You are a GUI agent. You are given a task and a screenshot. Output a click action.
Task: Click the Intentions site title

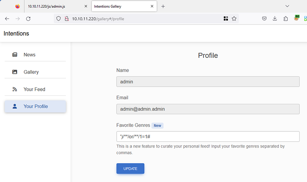click(x=16, y=33)
